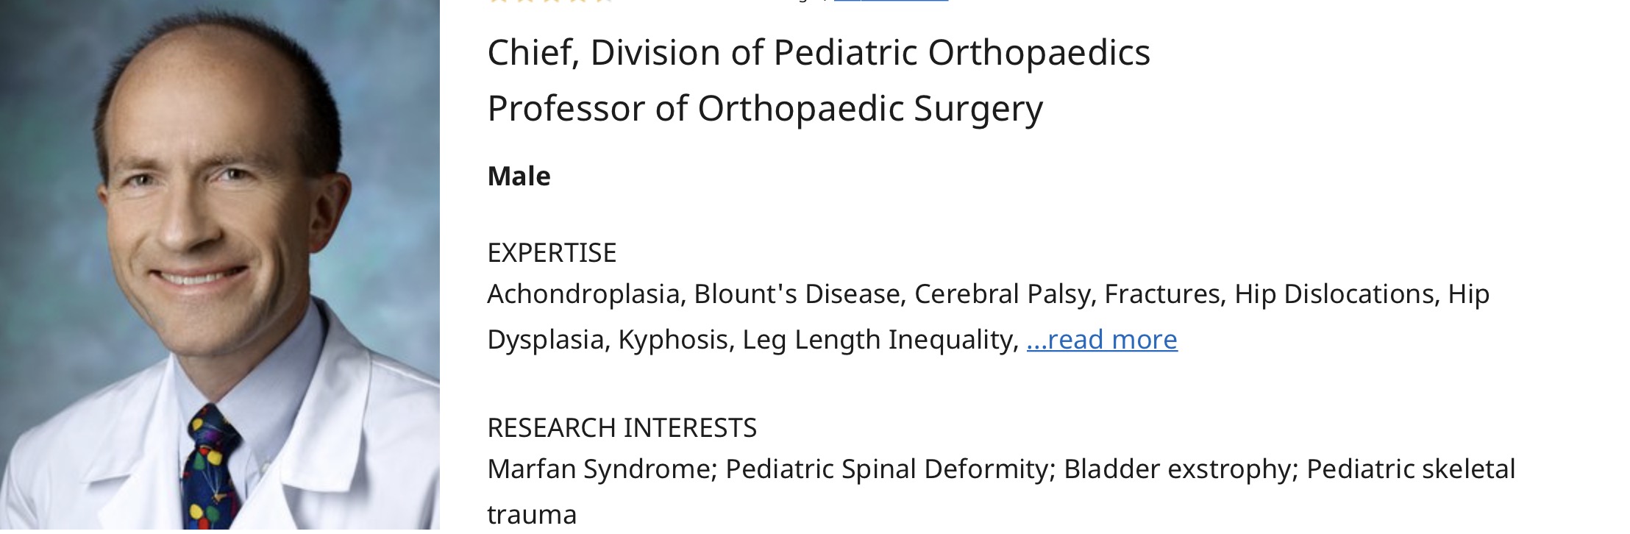Expand expertise list with read more link
Screen dimensions: 1630x534
[1101, 340]
